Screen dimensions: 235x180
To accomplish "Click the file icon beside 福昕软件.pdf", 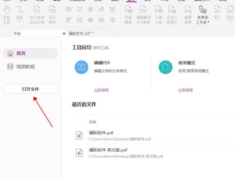I will tap(79, 135).
